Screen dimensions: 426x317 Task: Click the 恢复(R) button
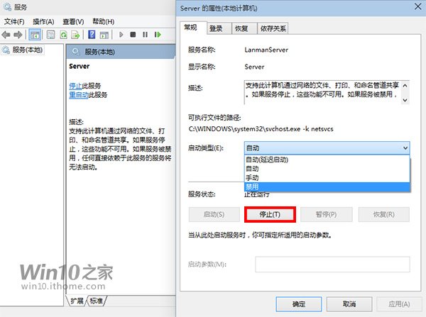tap(383, 214)
